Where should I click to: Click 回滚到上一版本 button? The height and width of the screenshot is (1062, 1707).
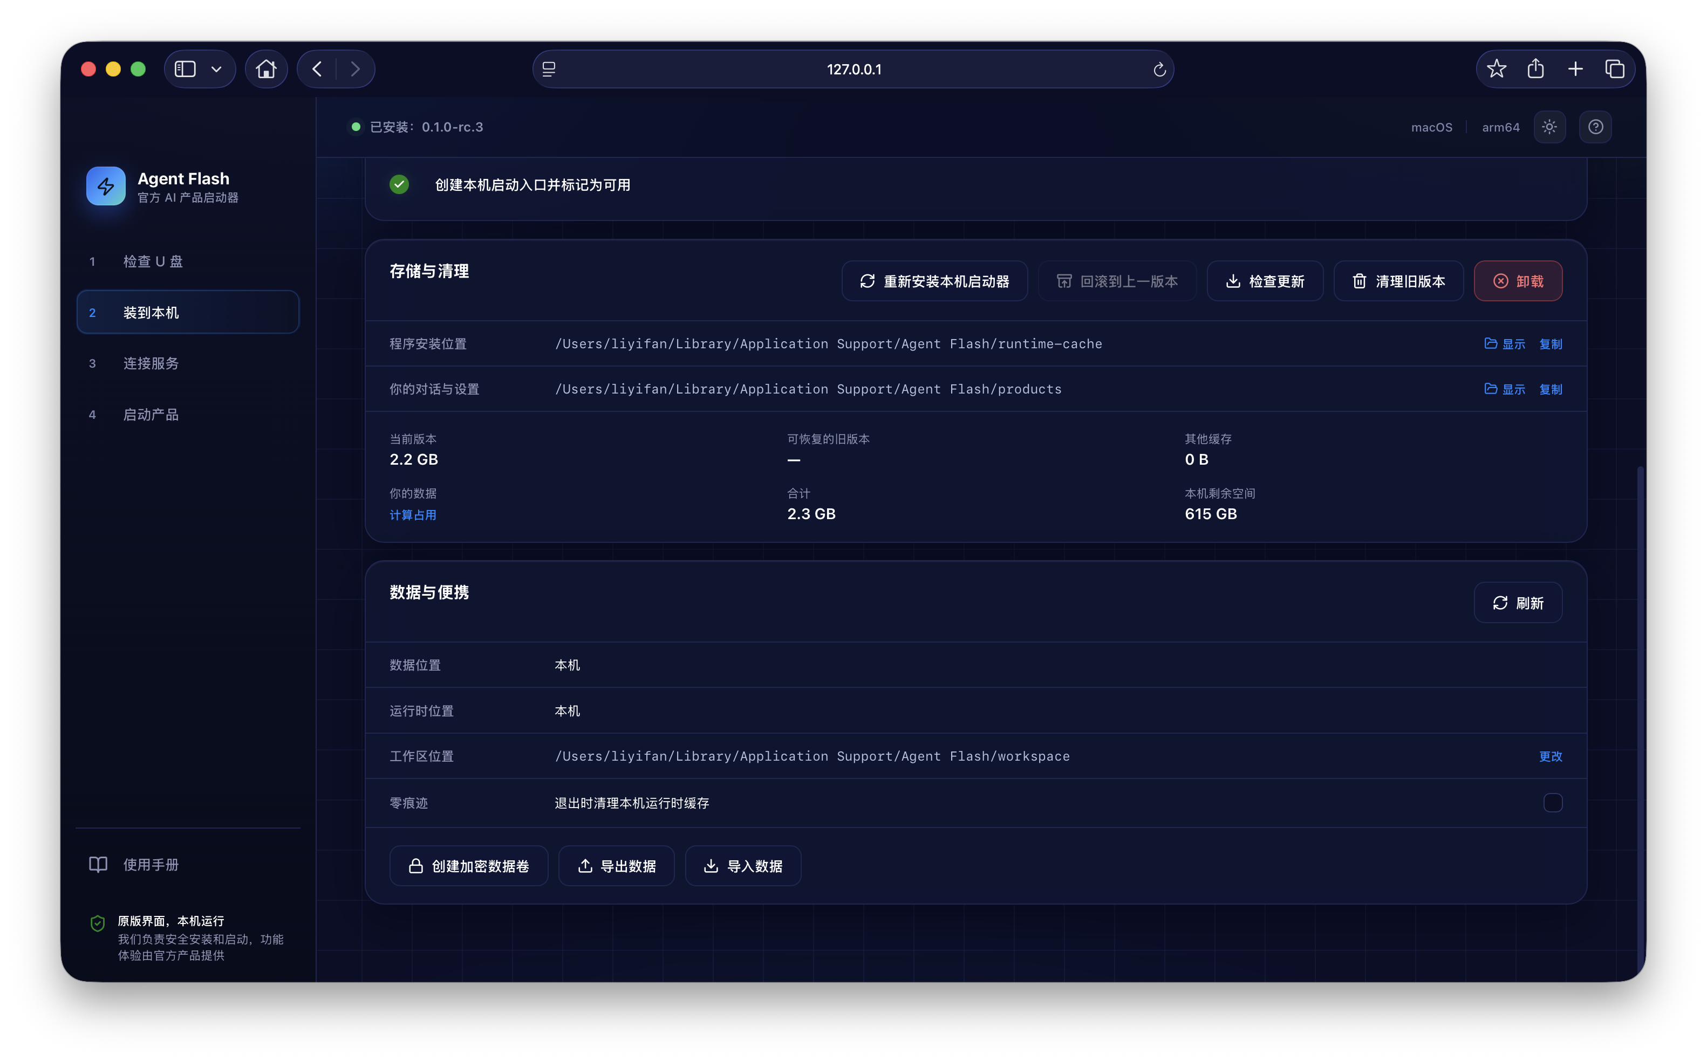click(1117, 281)
